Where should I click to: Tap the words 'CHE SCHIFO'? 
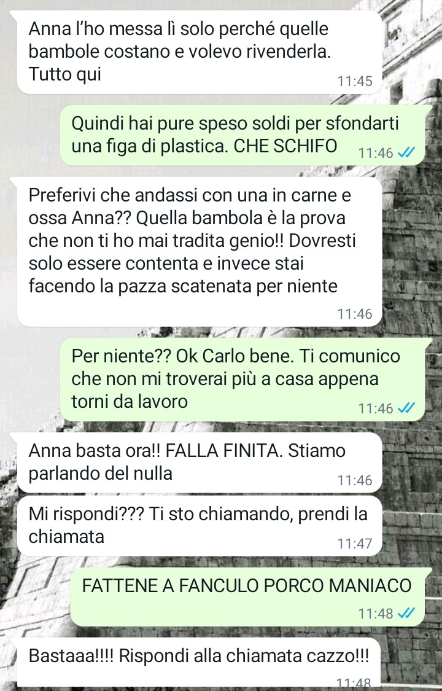[285, 146]
